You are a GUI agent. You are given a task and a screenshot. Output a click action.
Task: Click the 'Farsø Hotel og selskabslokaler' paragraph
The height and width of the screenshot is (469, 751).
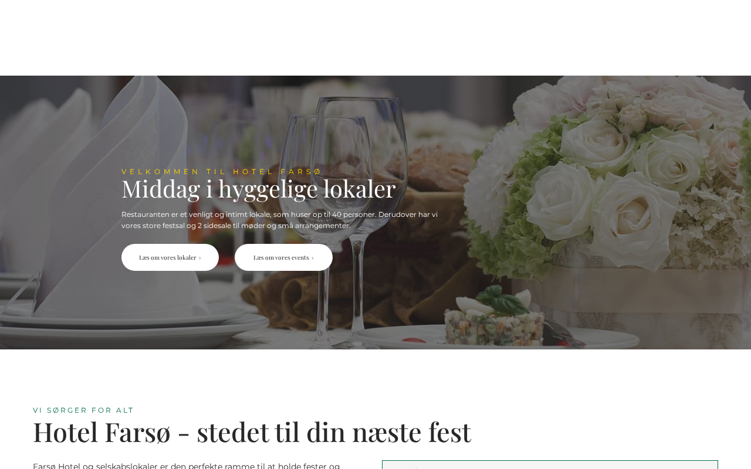pos(187,465)
